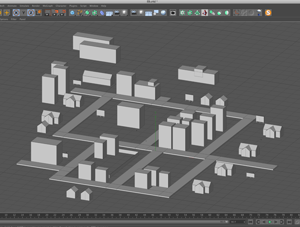The height and width of the screenshot is (227, 300).
Task: Click the second Camera icon in toolbar
Action: (134, 13)
